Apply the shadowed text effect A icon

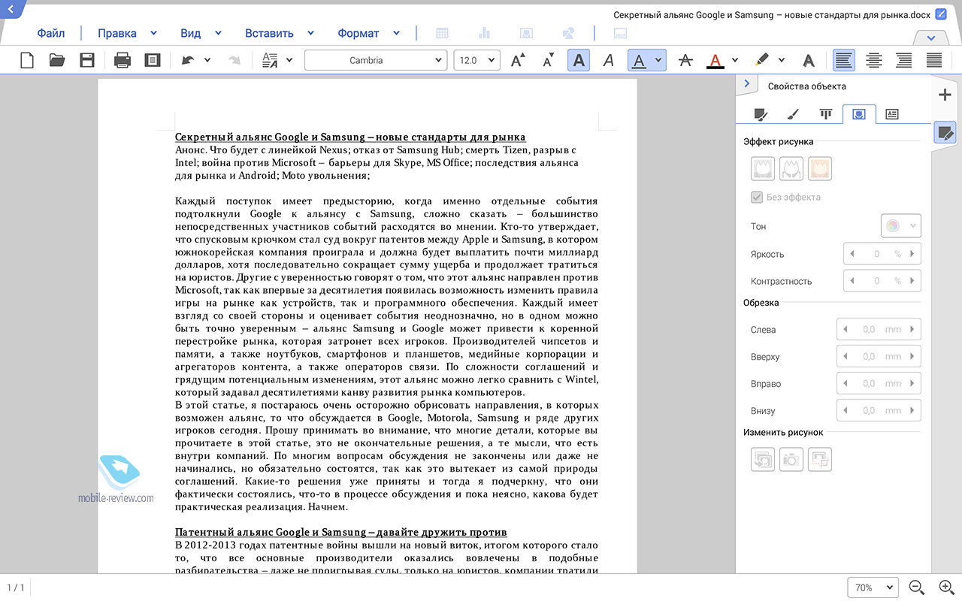pos(808,60)
